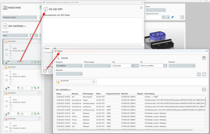
Task: Click search icon next to Programmnummer
Action: point(168,17)
